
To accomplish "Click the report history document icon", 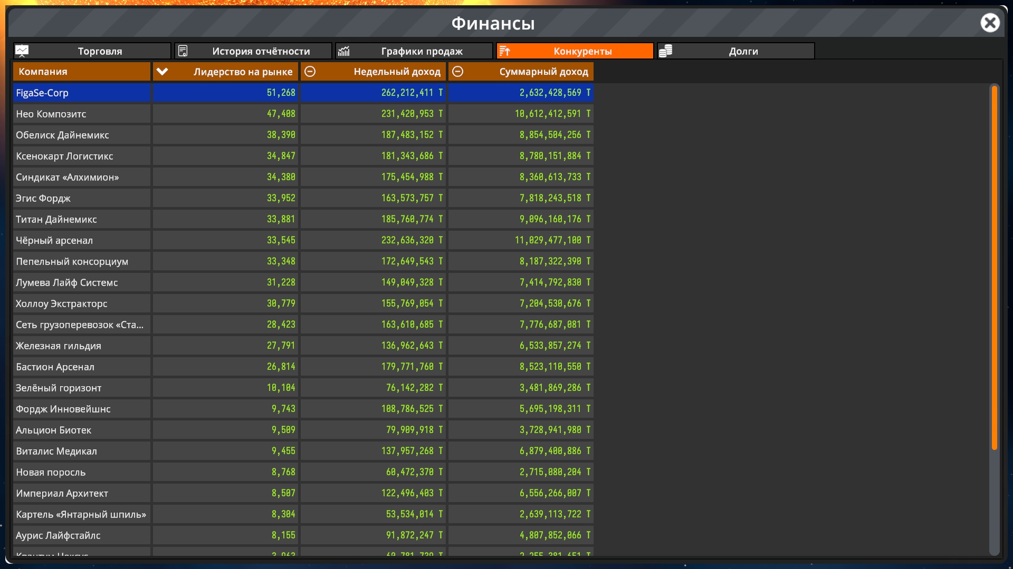I will click(183, 51).
